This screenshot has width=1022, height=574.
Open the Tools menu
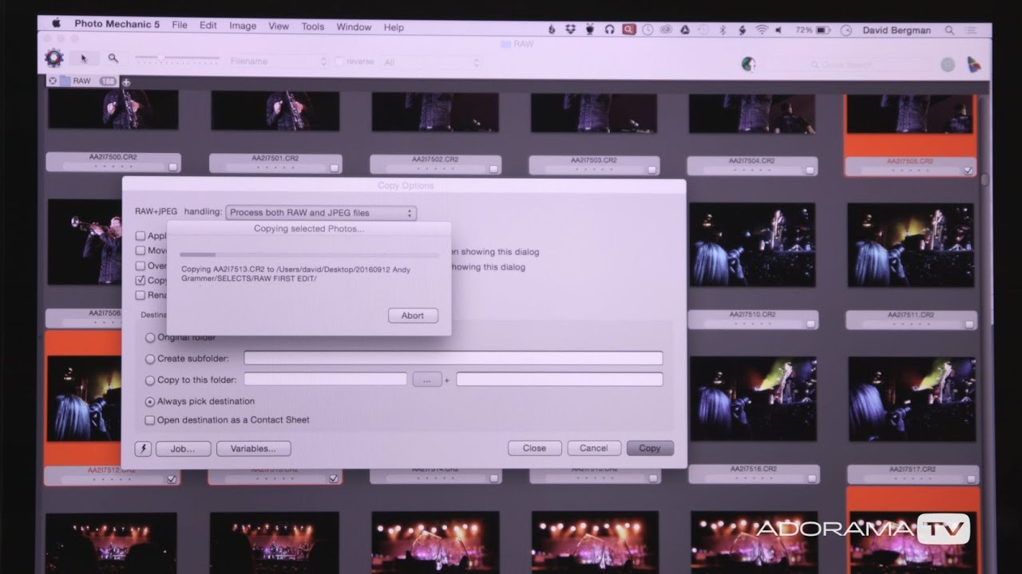[313, 26]
